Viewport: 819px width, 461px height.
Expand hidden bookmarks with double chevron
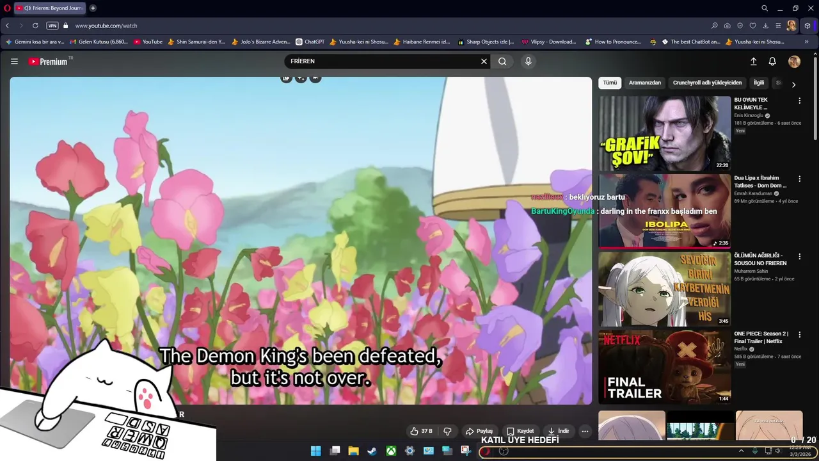(806, 42)
